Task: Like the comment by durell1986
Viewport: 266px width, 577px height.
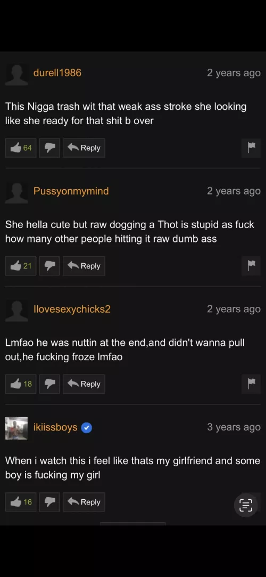Action: 21,148
